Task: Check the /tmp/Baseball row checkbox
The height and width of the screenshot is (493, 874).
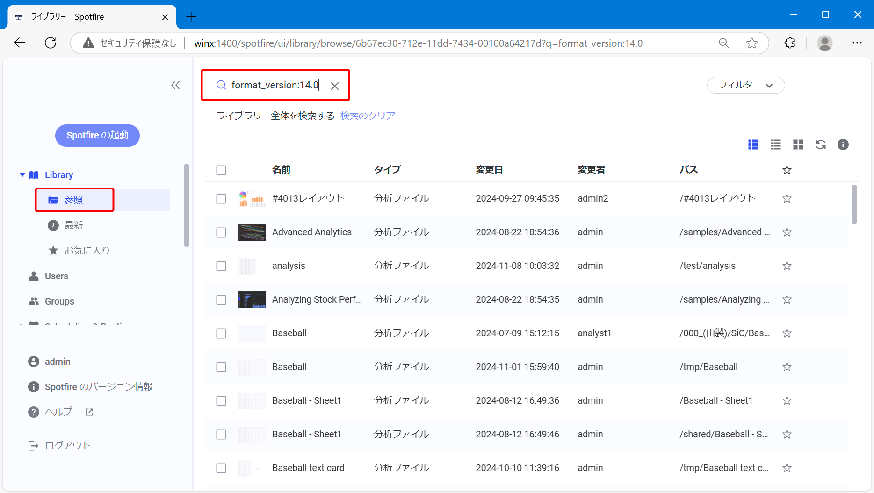Action: 221,367
